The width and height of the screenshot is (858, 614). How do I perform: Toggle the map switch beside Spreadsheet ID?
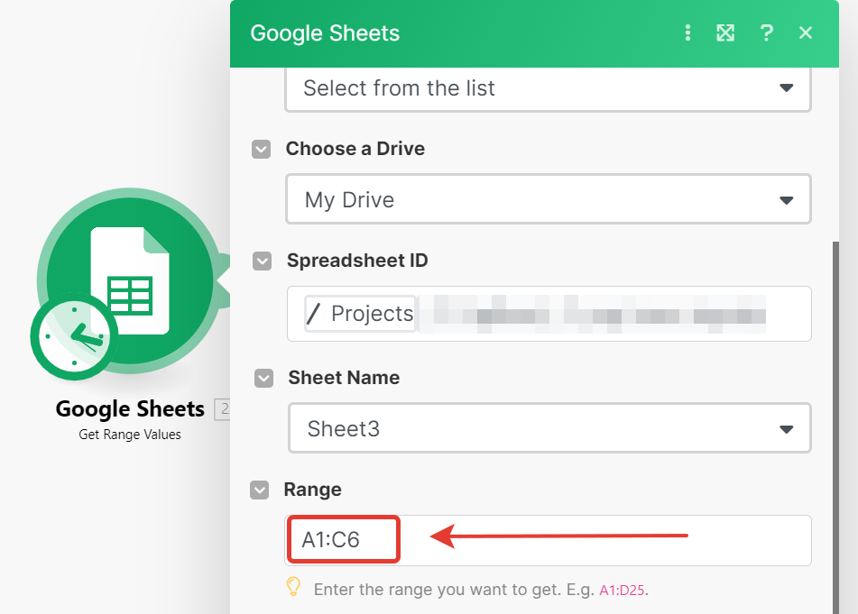coord(262,261)
